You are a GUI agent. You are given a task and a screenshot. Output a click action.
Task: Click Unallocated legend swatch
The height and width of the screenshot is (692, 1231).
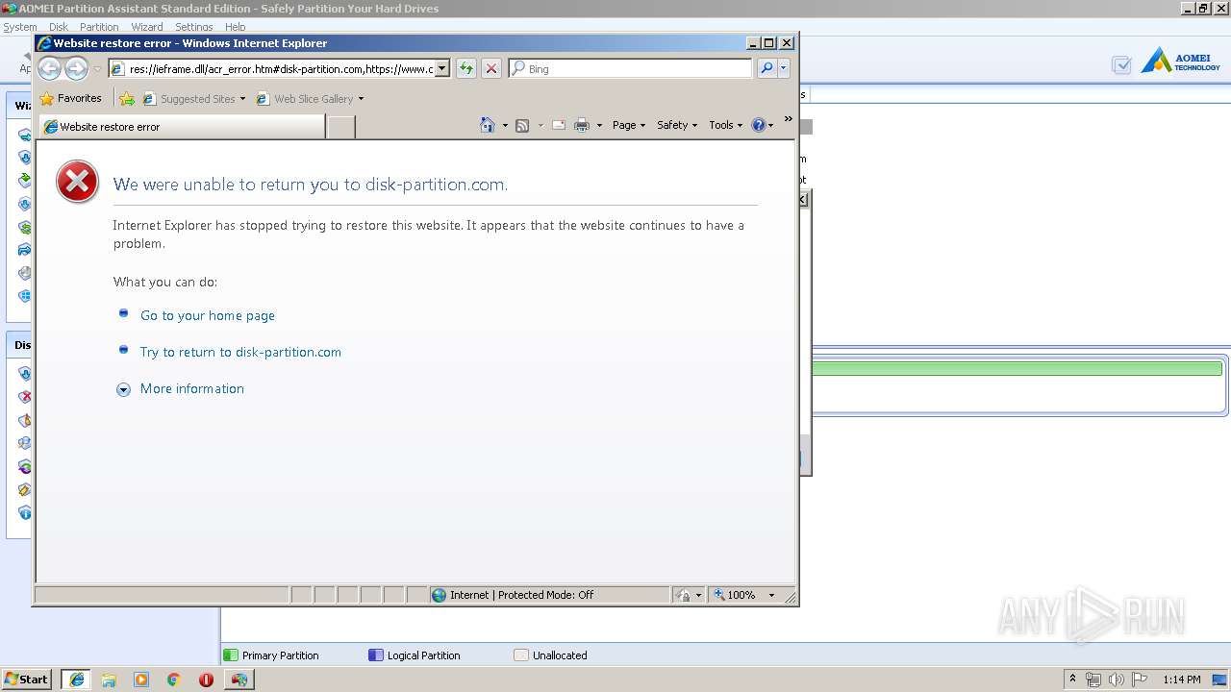point(521,655)
